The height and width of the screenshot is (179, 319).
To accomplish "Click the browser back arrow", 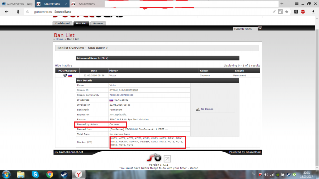I will click(7, 12).
